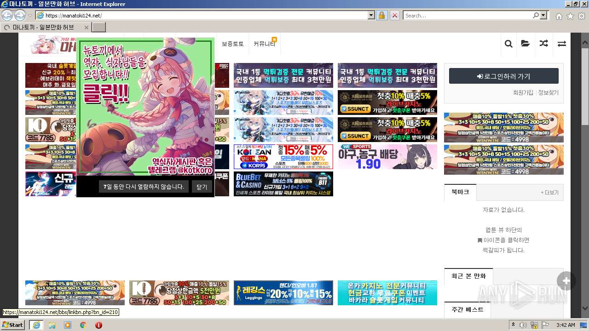Image resolution: width=589 pixels, height=331 pixels.
Task: Open the 보증토토 menu item
Action: tap(232, 44)
